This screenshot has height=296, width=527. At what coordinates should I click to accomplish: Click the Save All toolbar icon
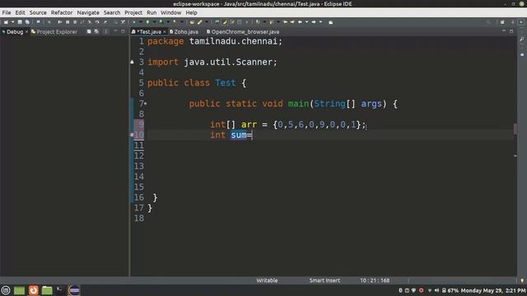pos(27,22)
